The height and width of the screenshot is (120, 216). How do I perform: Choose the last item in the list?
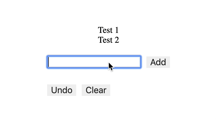point(108,40)
